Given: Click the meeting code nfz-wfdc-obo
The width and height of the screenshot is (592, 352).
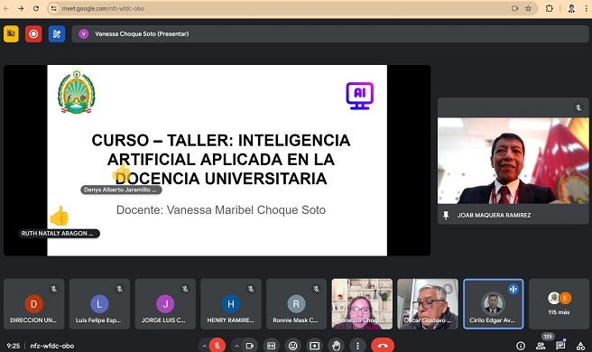Looking at the screenshot, I should coord(52,346).
